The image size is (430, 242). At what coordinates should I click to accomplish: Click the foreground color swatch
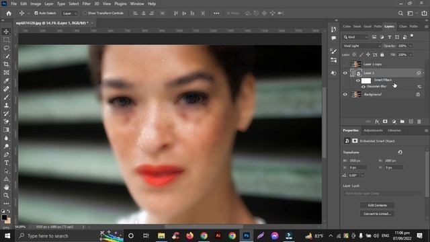pyautogui.click(x=4, y=217)
